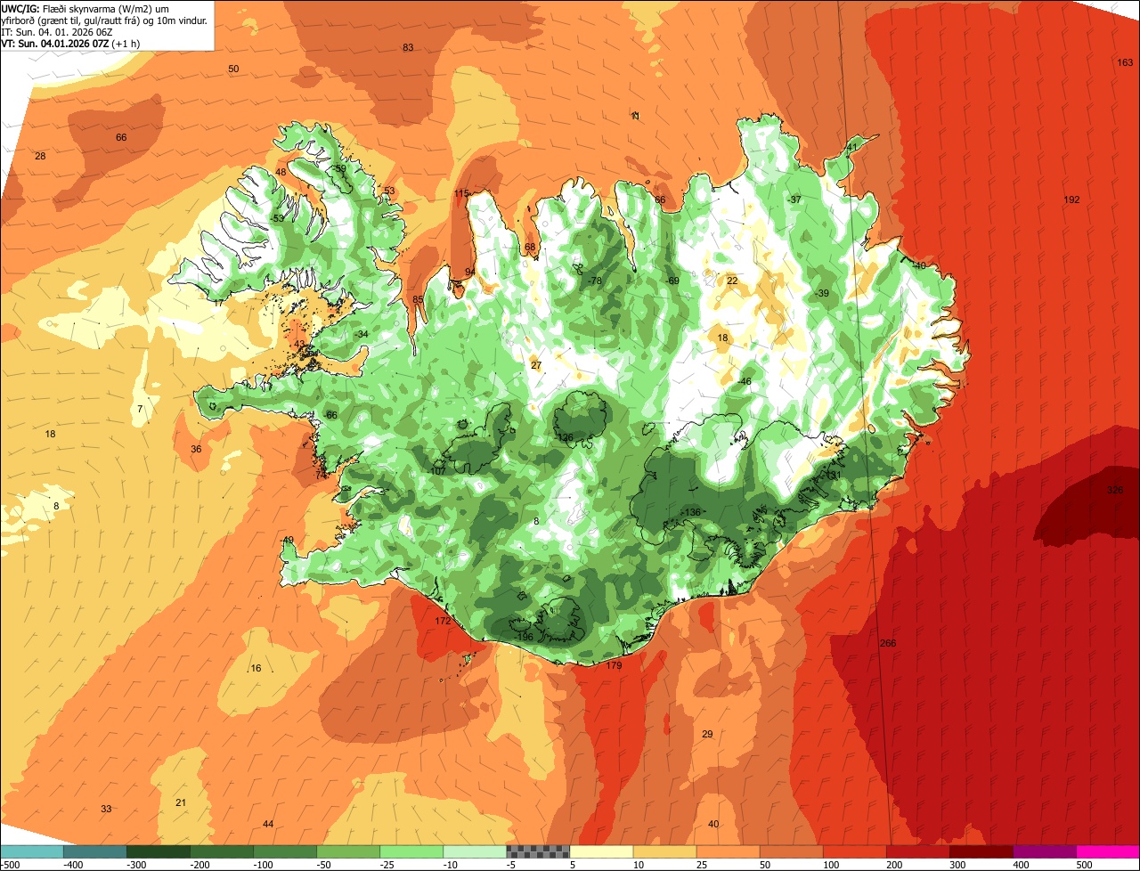1140x871 pixels.
Task: Click the 115 value on the north coast
Action: [x=461, y=193]
